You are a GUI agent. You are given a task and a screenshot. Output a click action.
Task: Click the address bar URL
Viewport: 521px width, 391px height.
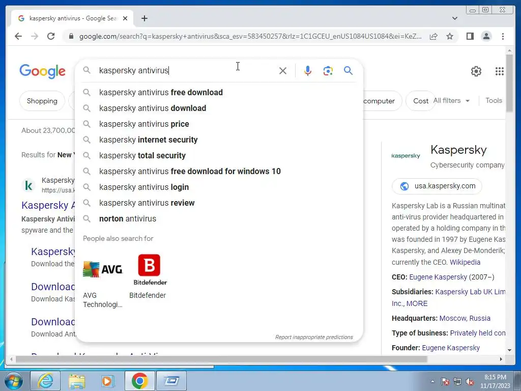pos(250,36)
